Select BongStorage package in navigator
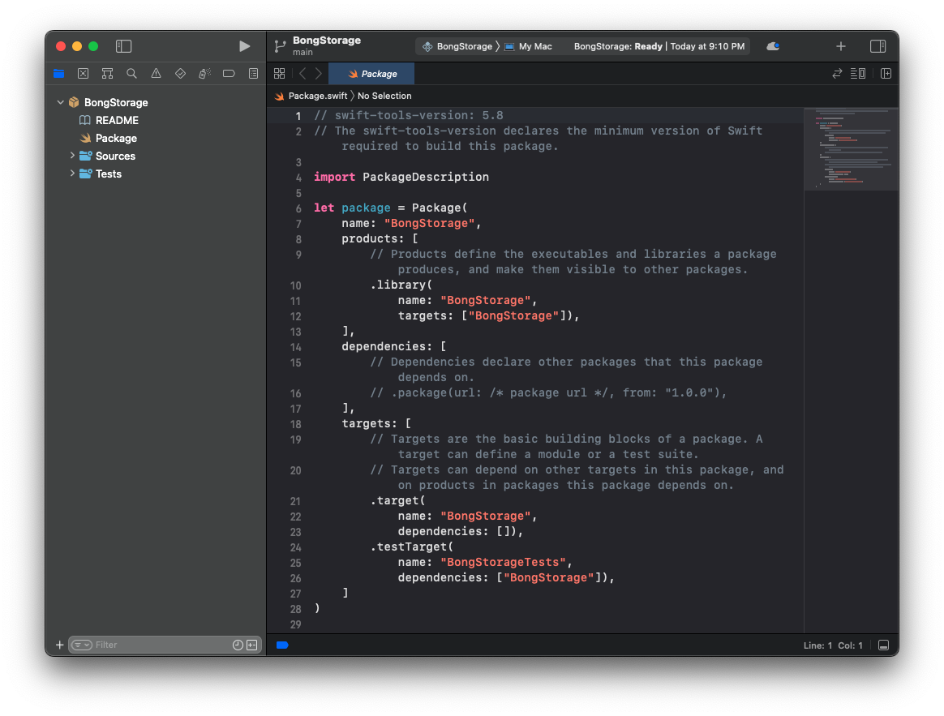The width and height of the screenshot is (944, 716). [x=116, y=102]
